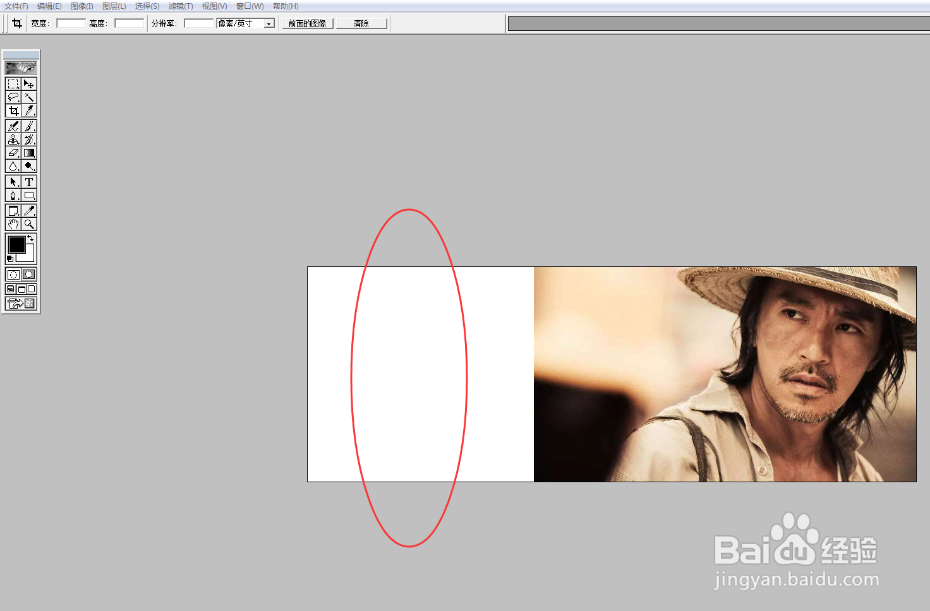Jump to ImageReady from toolbox

click(21, 304)
